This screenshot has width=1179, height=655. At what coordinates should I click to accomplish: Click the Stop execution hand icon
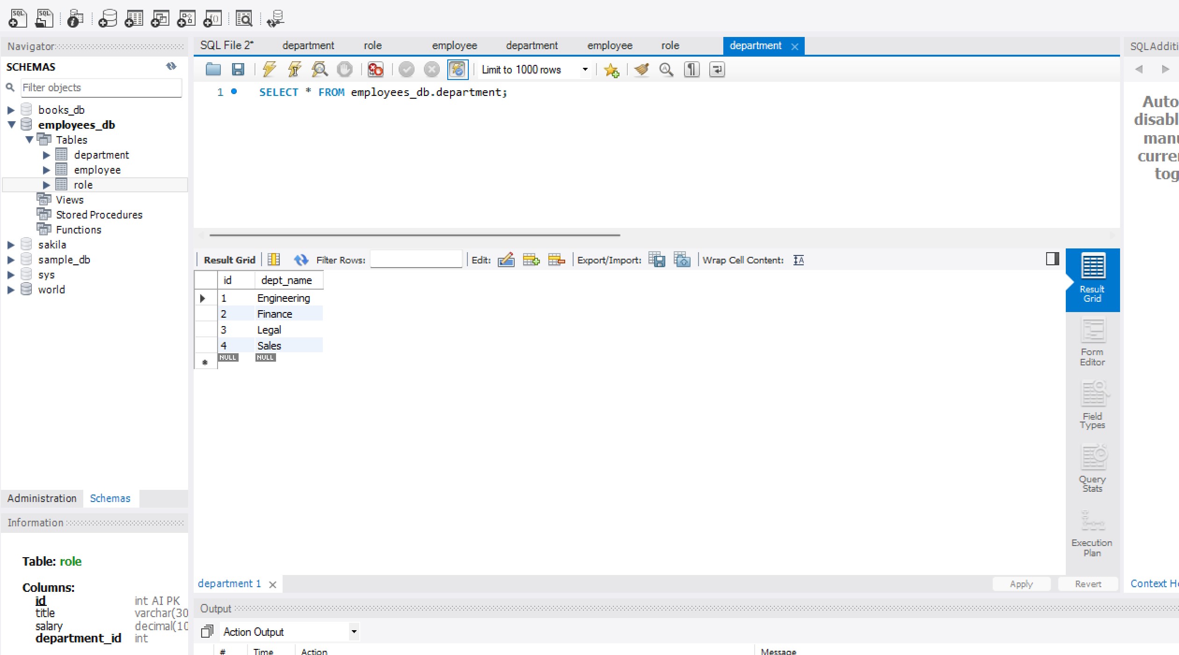[x=345, y=70]
